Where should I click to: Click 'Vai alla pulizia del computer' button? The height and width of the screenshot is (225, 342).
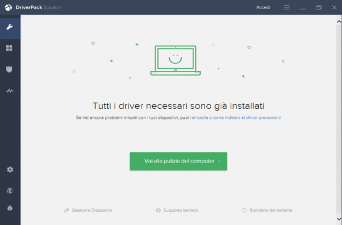(178, 161)
